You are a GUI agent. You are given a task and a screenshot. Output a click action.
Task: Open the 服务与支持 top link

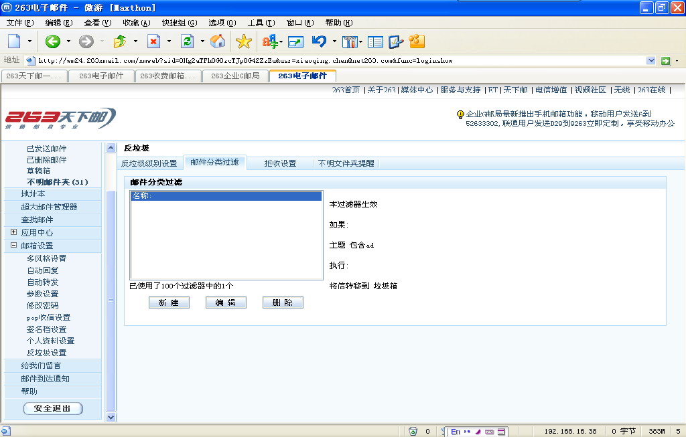pyautogui.click(x=460, y=90)
